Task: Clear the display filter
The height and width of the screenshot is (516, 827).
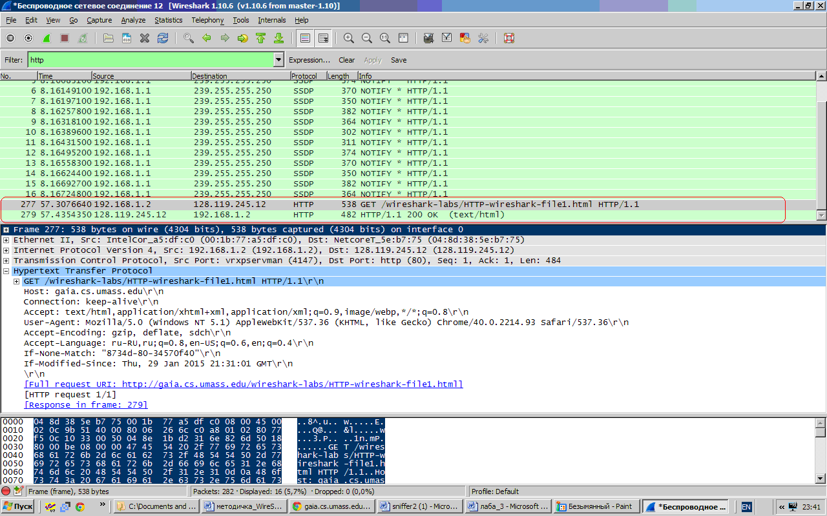Action: tap(347, 60)
